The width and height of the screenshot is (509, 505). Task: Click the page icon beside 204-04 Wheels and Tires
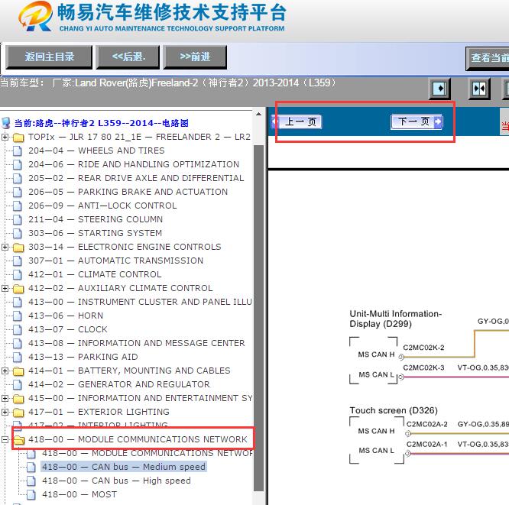click(x=18, y=151)
